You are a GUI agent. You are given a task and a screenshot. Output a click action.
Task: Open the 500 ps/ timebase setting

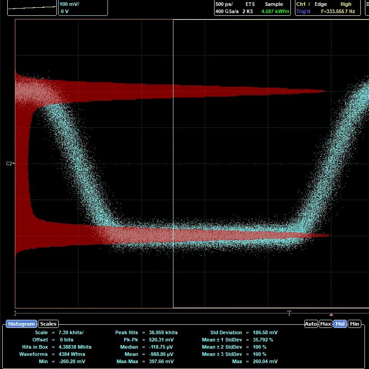coord(224,4)
